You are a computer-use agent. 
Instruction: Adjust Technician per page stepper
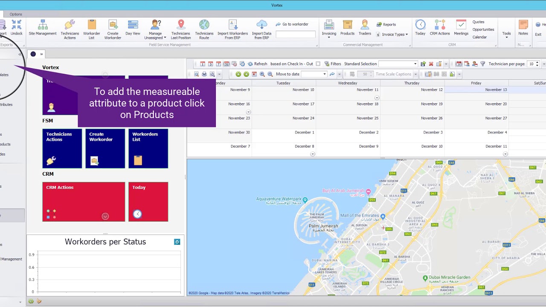click(537, 64)
